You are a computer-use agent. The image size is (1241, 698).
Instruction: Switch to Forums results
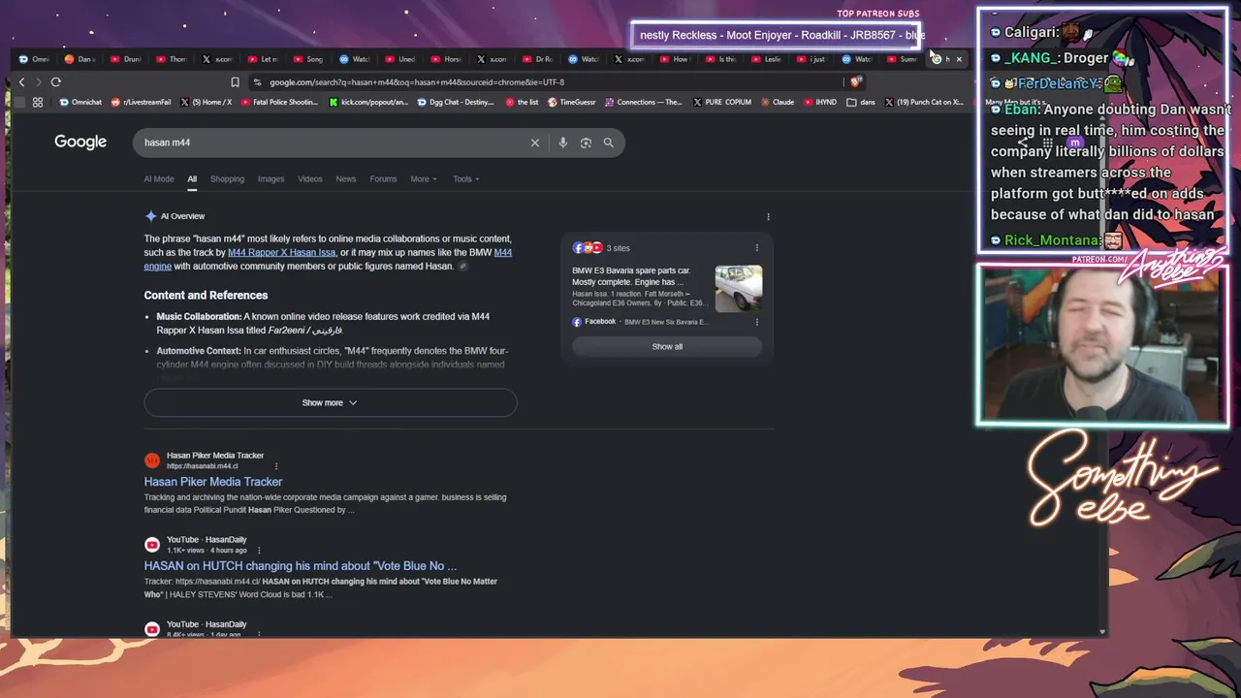(x=383, y=179)
